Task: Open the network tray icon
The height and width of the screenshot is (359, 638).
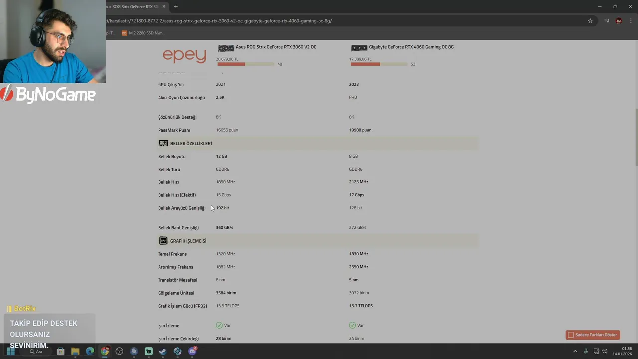Action: [596, 351]
